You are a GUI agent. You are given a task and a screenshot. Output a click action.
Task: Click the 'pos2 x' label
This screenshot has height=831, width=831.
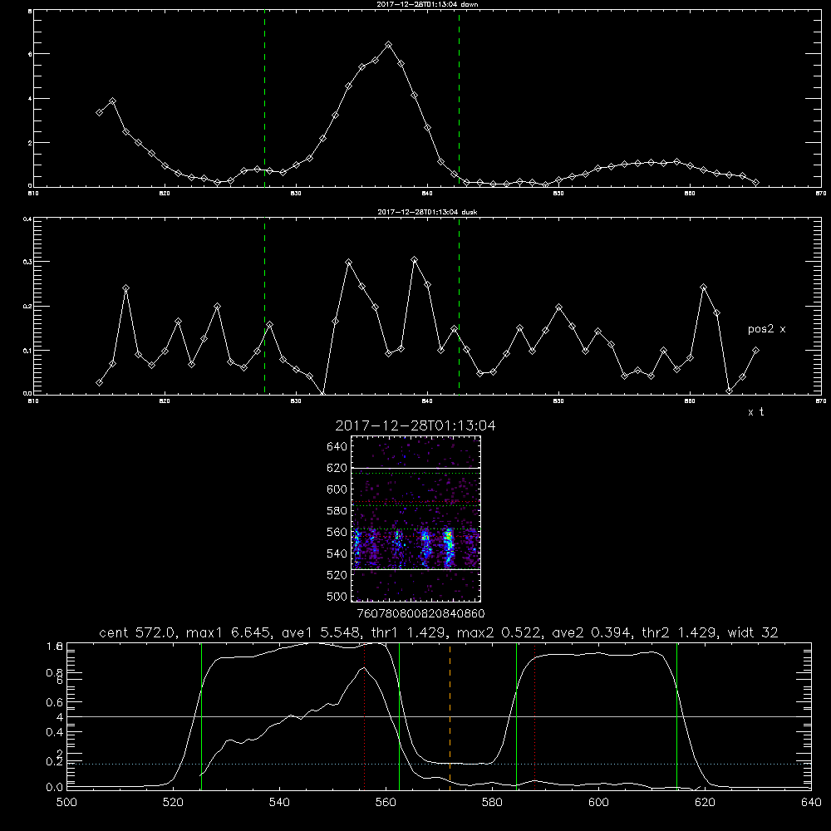(x=766, y=329)
